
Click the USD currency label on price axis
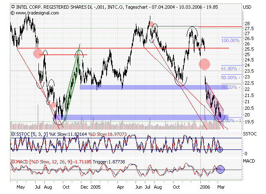248,7
